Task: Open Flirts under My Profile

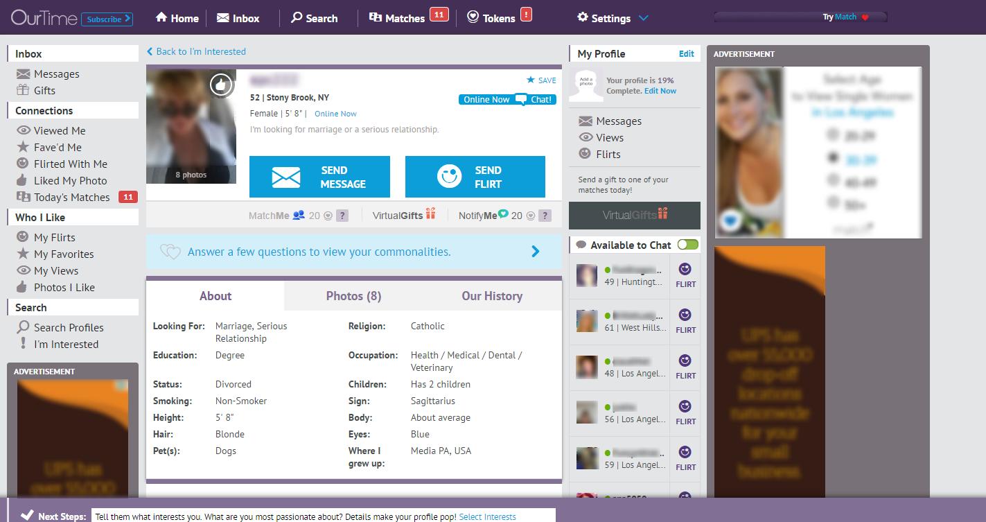Action: [599, 155]
